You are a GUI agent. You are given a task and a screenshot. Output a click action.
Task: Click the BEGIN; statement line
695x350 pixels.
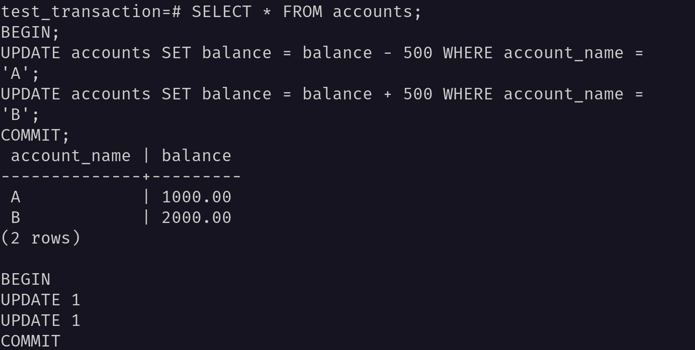click(x=30, y=32)
